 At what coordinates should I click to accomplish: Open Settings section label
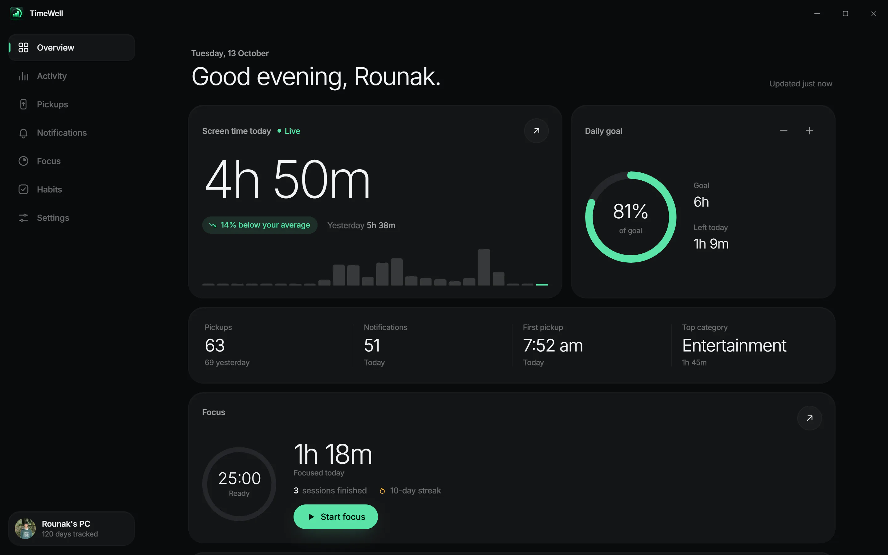(x=53, y=218)
